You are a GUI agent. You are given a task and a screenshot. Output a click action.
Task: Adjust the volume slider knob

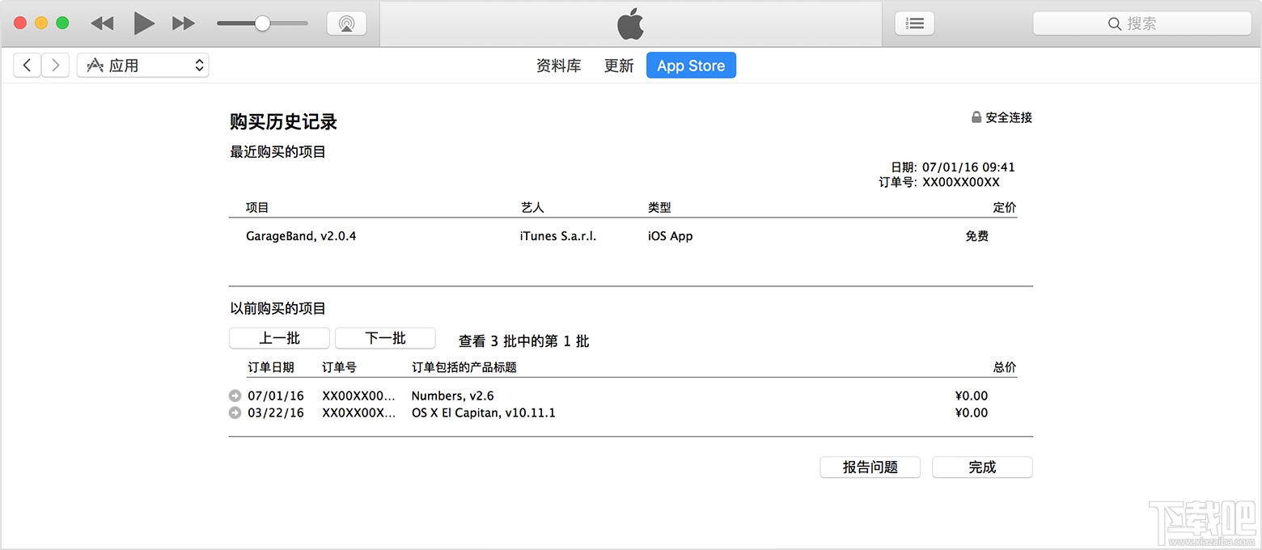pyautogui.click(x=262, y=23)
